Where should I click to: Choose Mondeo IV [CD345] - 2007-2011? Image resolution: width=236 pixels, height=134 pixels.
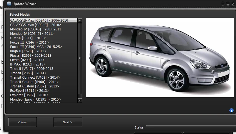[x=44, y=29]
